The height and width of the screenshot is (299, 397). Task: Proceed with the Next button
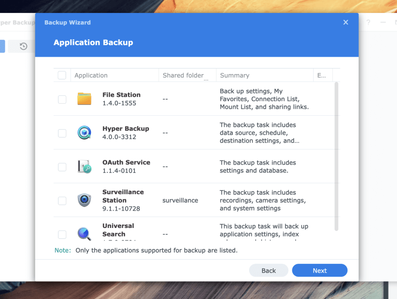(x=320, y=270)
